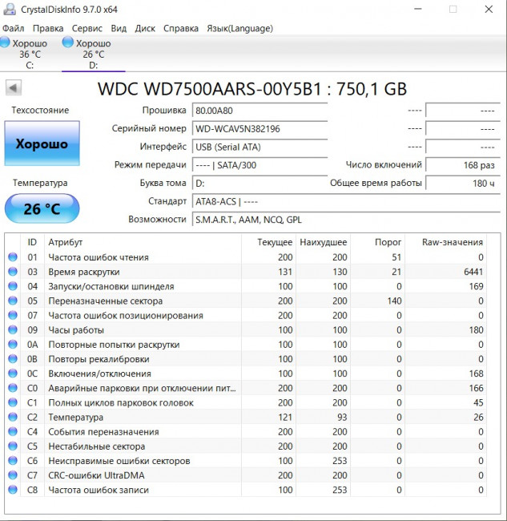Click raw value 6441 for spin-up time
The height and width of the screenshot is (521, 507).
point(473,272)
